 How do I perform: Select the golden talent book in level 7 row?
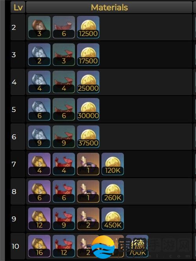click(x=39, y=164)
